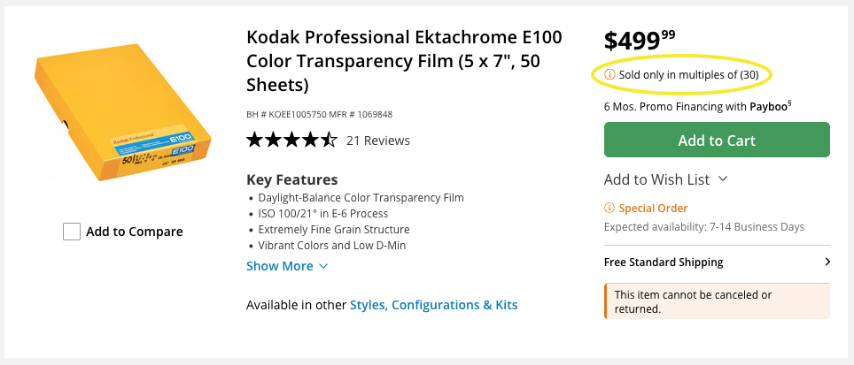Click the Key Features heading
Image resolution: width=854 pixels, height=365 pixels.
291,179
